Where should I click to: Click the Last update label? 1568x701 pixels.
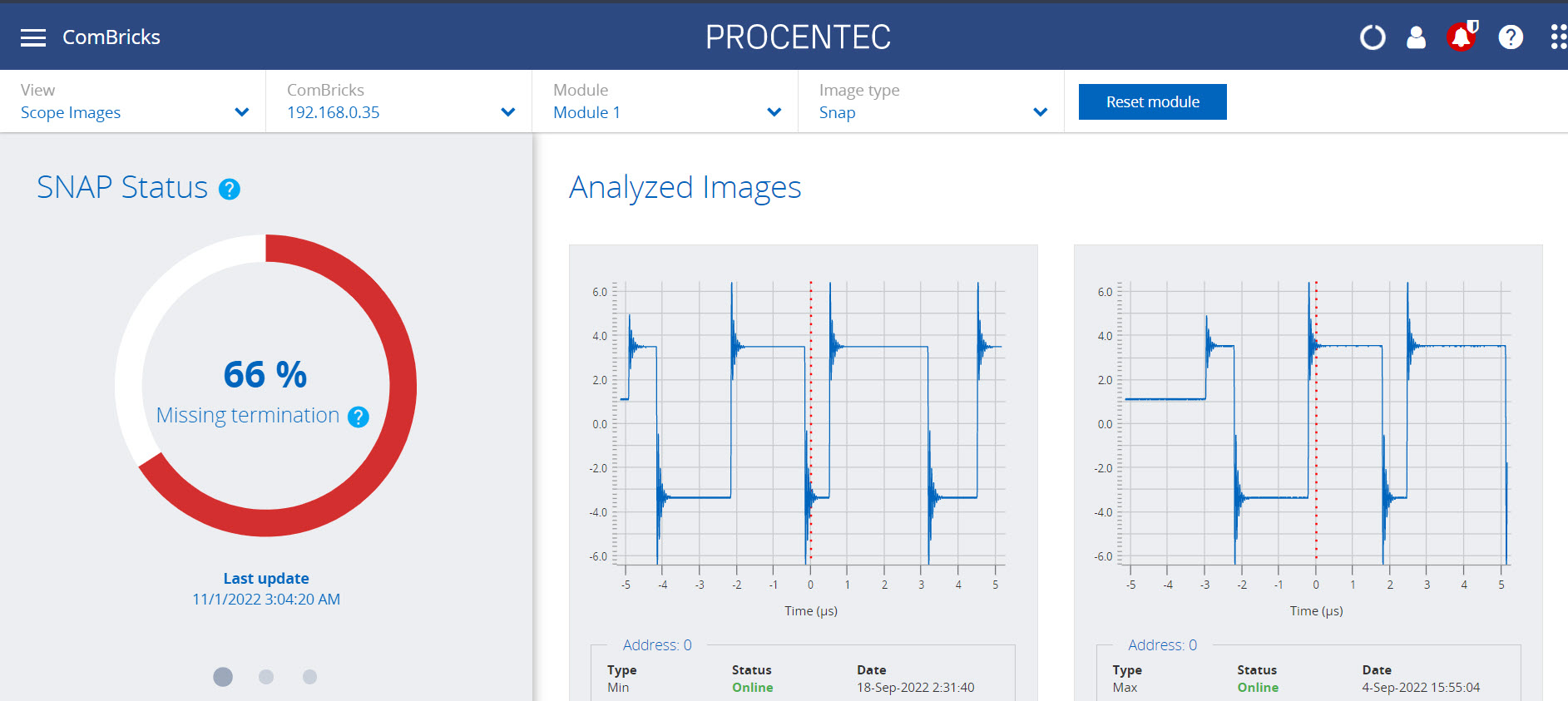(x=266, y=579)
